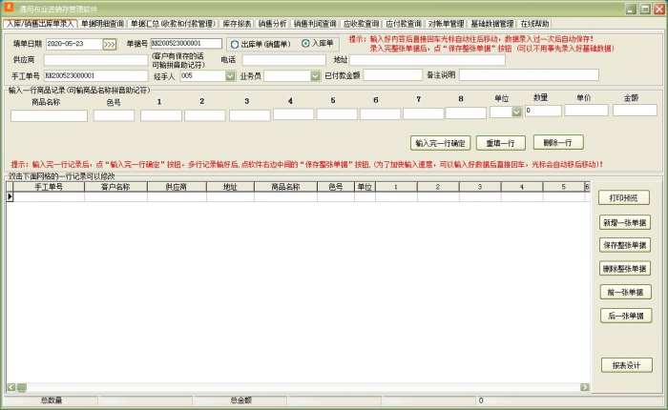Open the 经手人 dropdown
Image resolution: width=668 pixels, height=410 pixels.
click(x=230, y=75)
